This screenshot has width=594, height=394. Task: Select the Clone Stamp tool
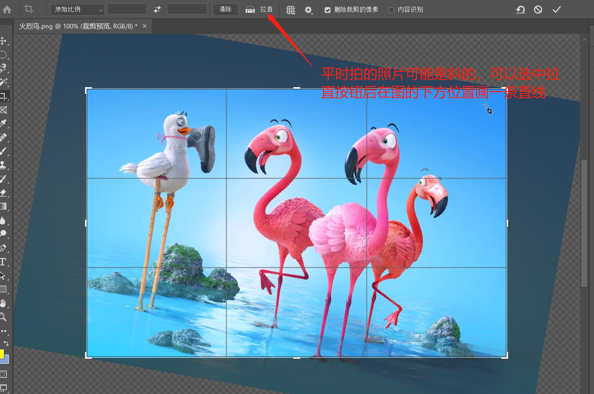coord(3,165)
